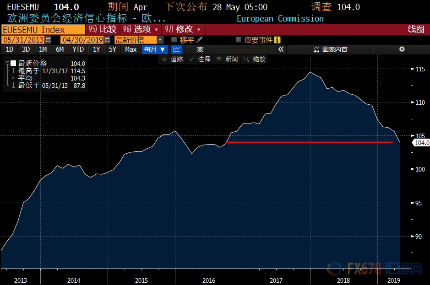The height and width of the screenshot is (285, 430).
Task: Click the 下次公布 28 May 05:00 text
Action: 216,7
